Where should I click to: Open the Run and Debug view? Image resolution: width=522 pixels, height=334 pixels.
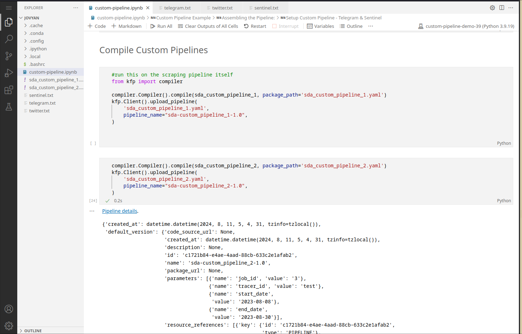pyautogui.click(x=9, y=73)
